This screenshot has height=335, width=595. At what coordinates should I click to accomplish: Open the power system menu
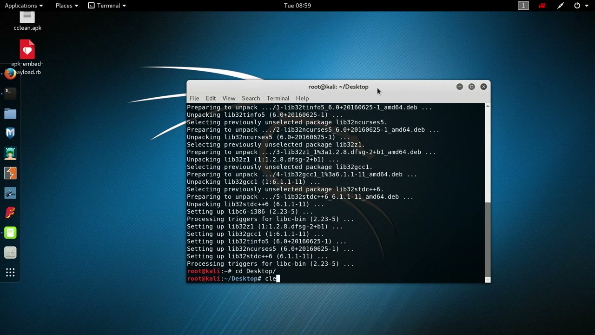coord(581,6)
